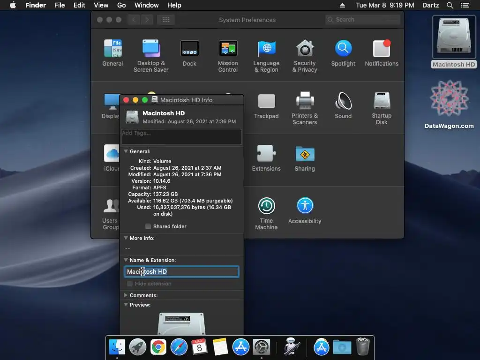Click the eject icon in menu bar
Viewport: 480px width, 360px height.
pyautogui.click(x=342, y=5)
